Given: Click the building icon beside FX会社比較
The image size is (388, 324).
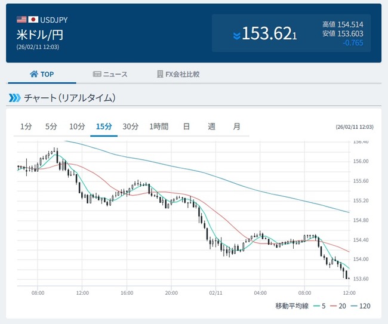Looking at the screenshot, I should (x=160, y=75).
